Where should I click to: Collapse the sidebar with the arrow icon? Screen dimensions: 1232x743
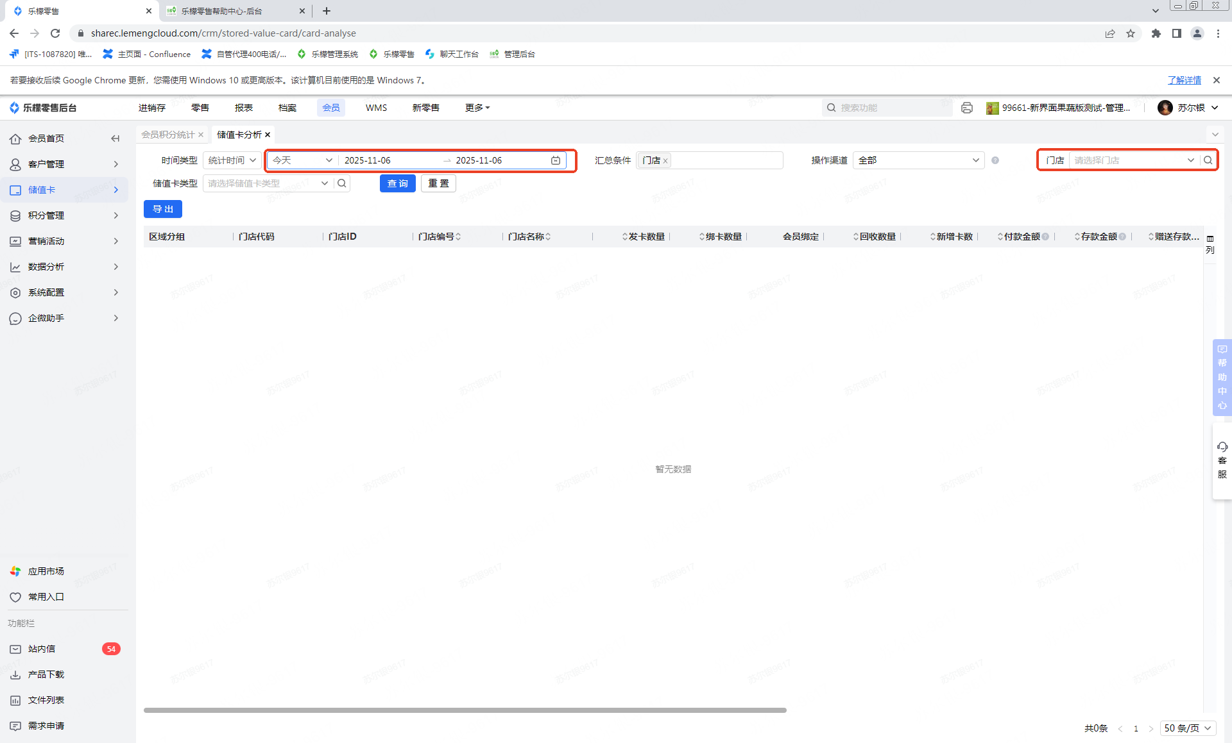click(x=116, y=138)
